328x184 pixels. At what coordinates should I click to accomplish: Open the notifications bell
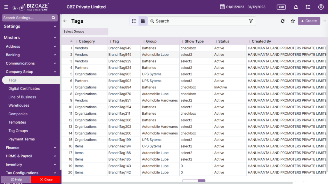coord(296,7)
